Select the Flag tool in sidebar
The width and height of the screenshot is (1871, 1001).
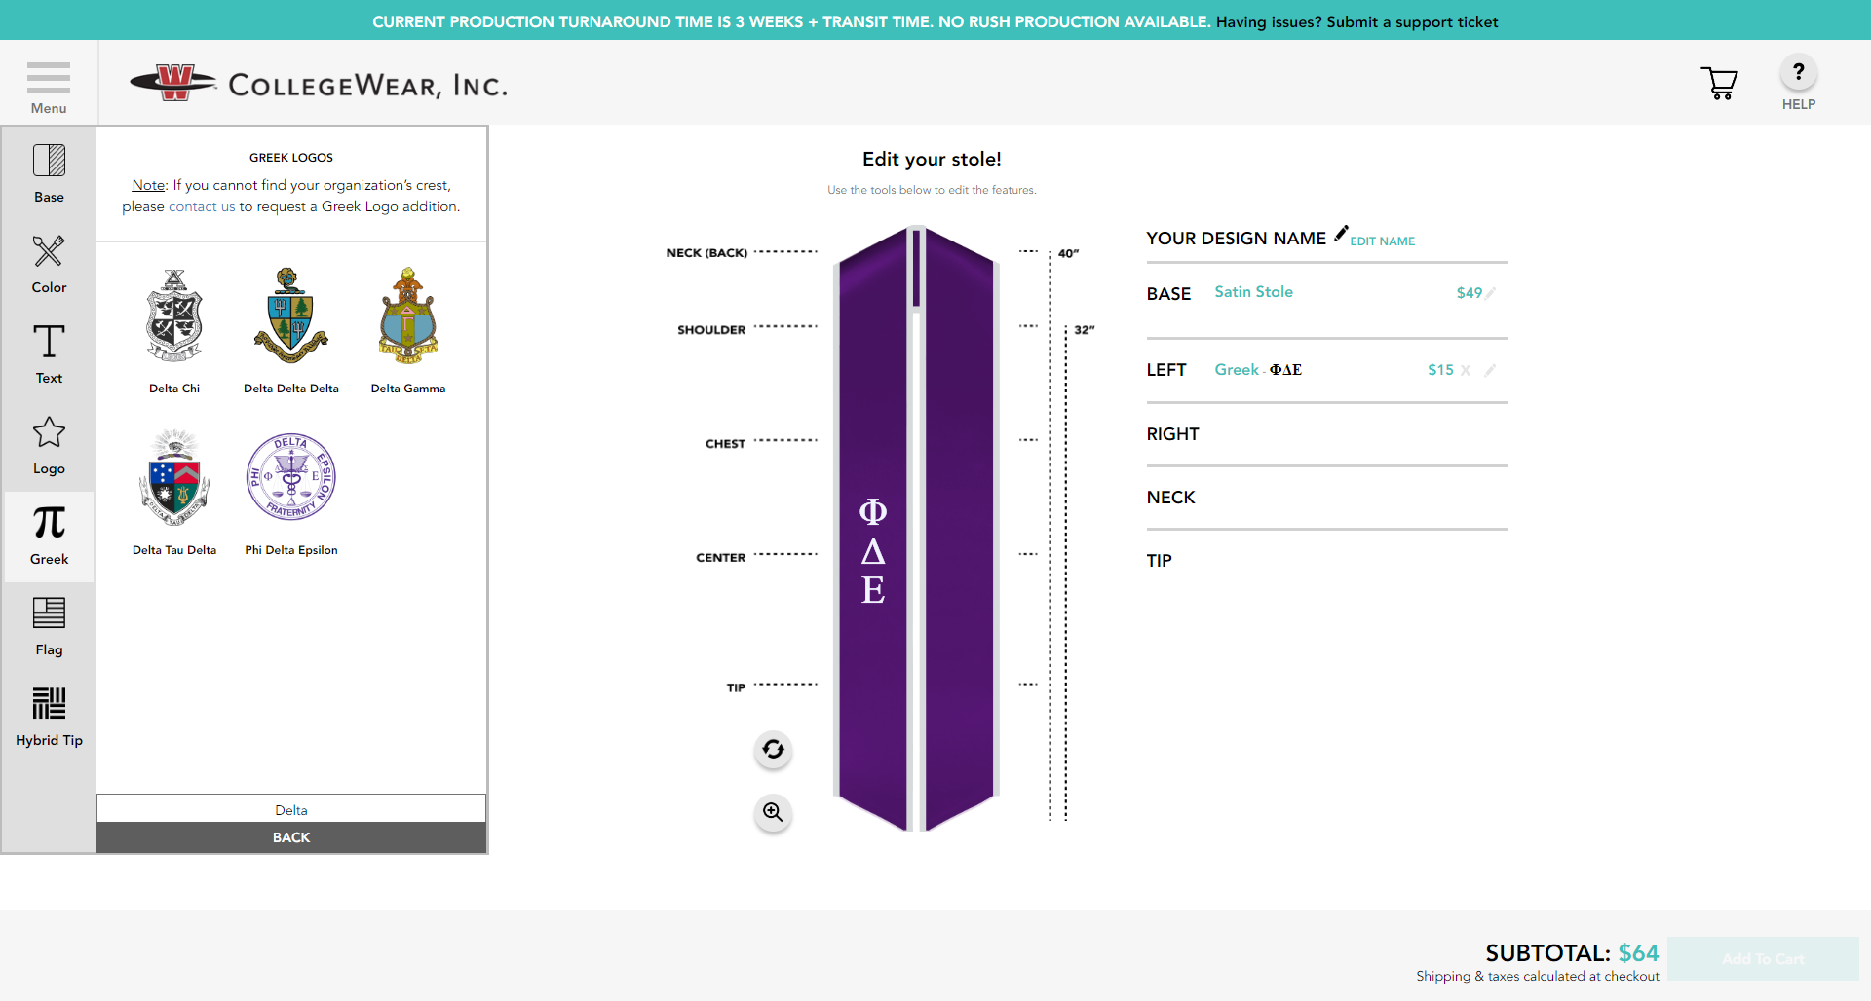49,626
